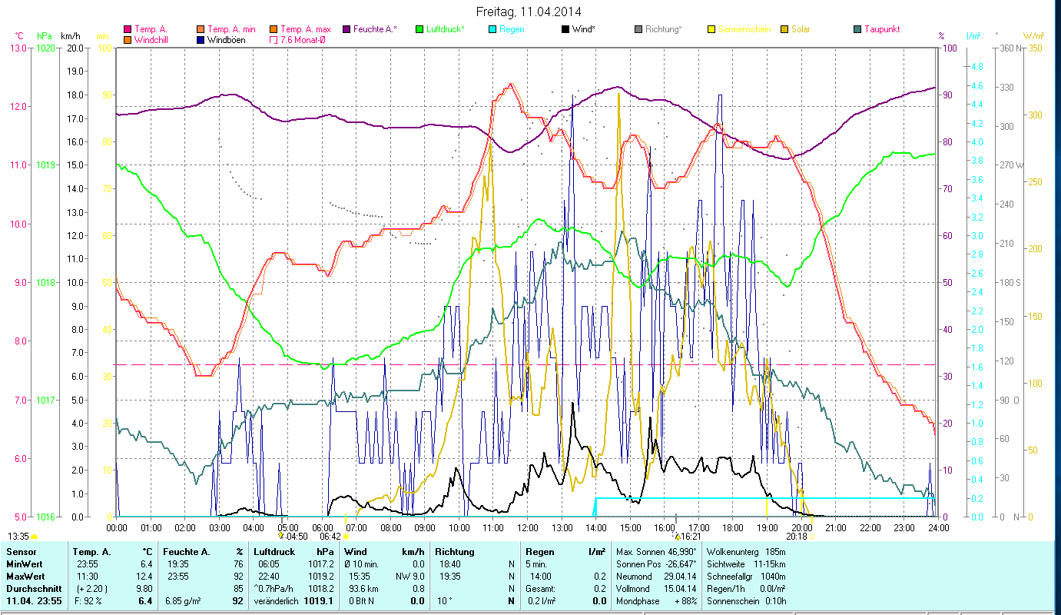The width and height of the screenshot is (1061, 615).
Task: Click the Luftdruck column header
Action: pyautogui.click(x=274, y=552)
